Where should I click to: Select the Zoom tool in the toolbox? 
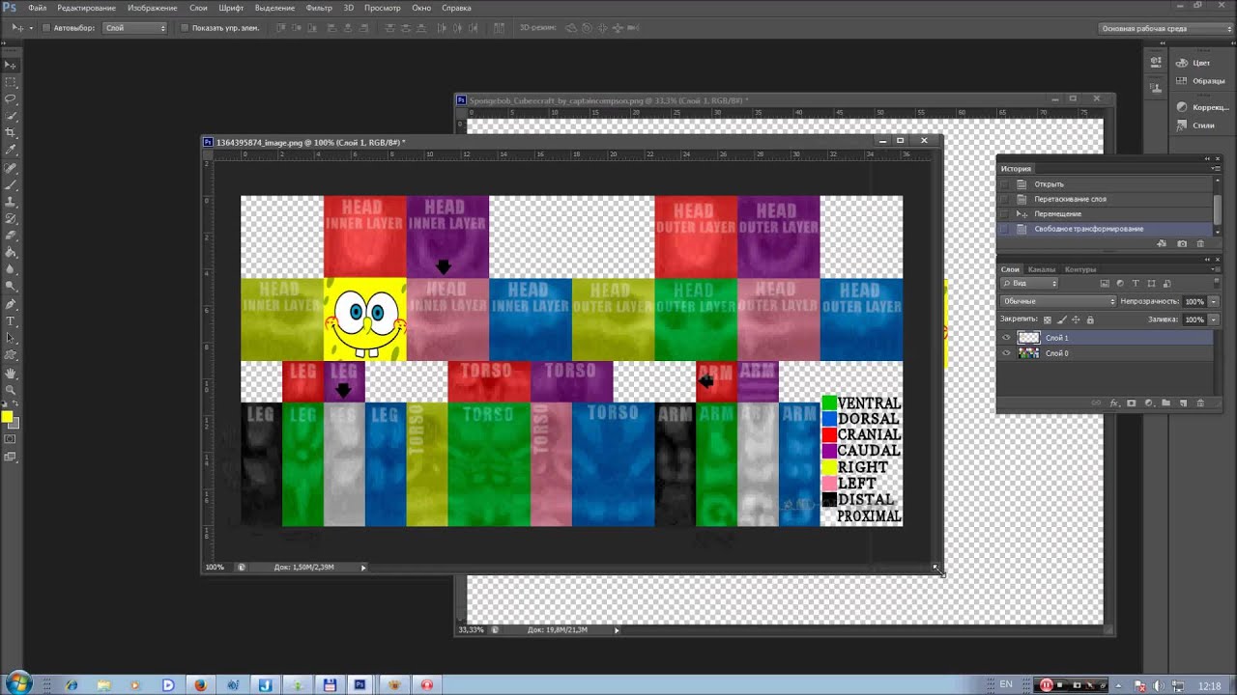click(x=11, y=390)
